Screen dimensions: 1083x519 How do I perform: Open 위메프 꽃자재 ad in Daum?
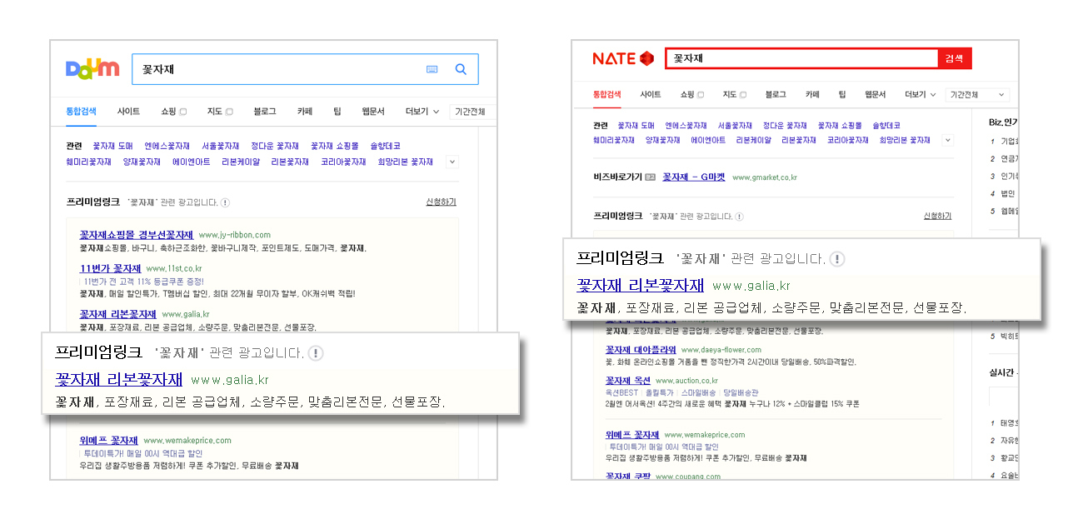tap(108, 440)
